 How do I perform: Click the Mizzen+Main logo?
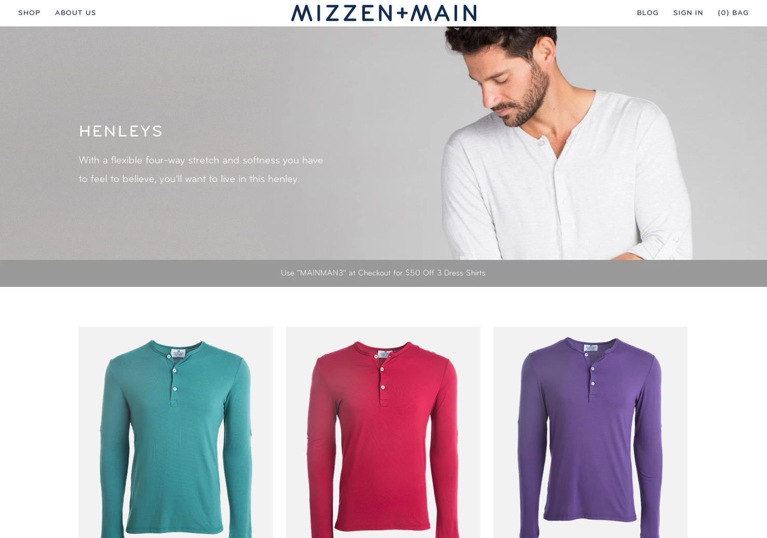[x=383, y=13]
